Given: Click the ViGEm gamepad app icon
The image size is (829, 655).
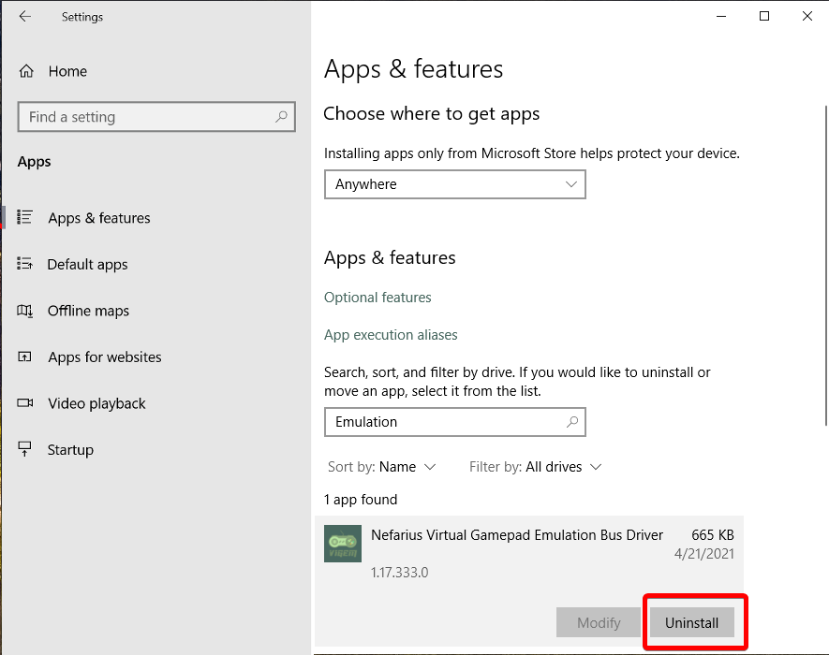Looking at the screenshot, I should pos(343,544).
